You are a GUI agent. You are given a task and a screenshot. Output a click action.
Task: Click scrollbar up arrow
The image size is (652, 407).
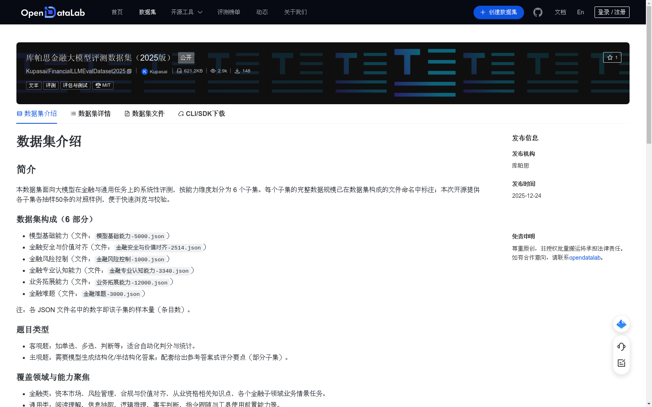coord(649,3)
